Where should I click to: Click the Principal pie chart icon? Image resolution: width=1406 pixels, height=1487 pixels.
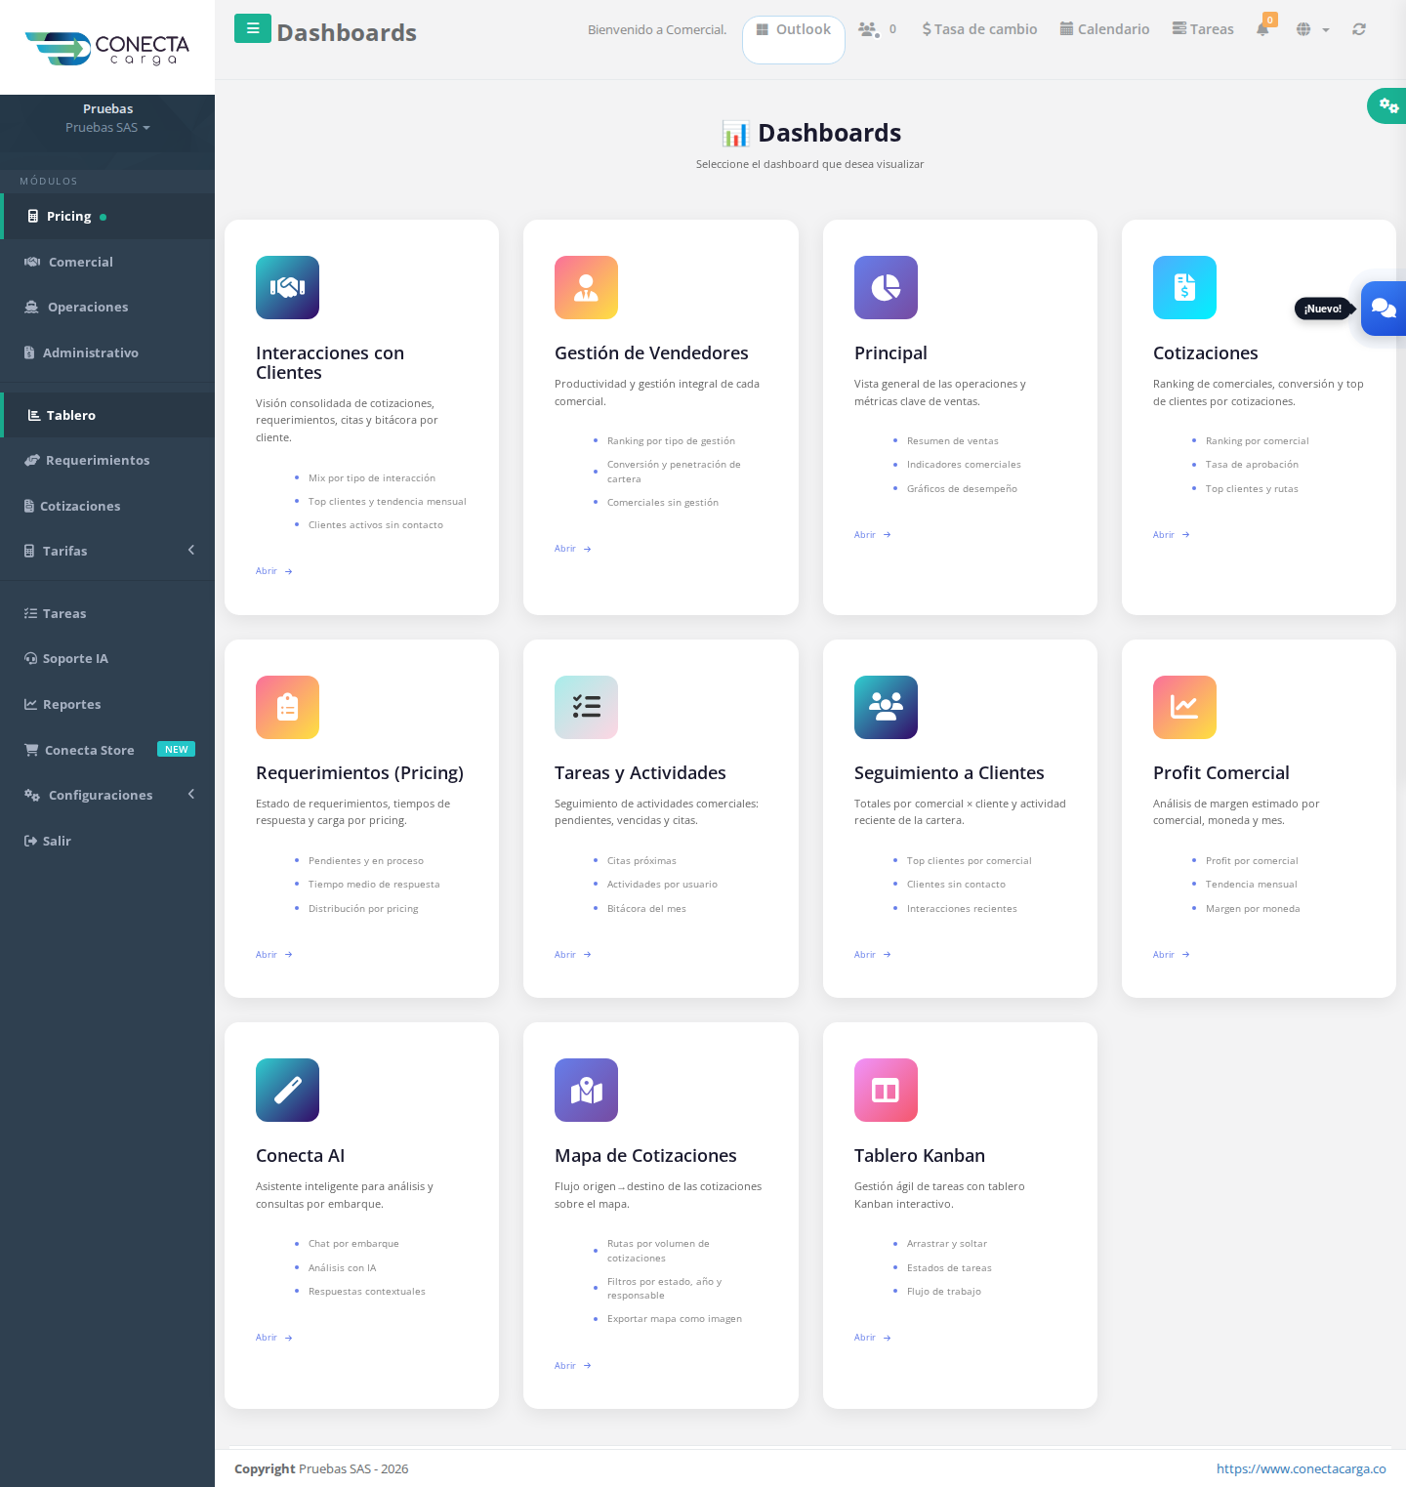(x=886, y=287)
